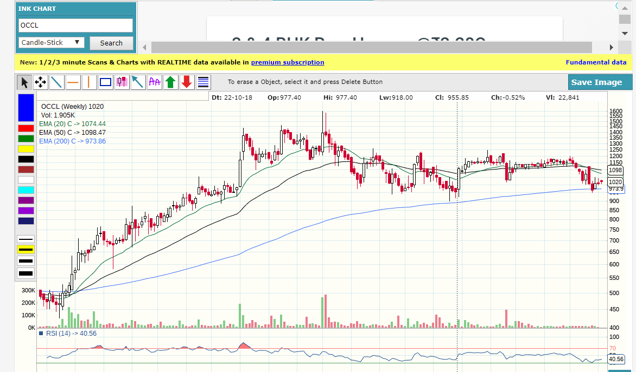Screen dimensions: 636x372
Task: Open the premium subscription link
Action: click(x=287, y=62)
